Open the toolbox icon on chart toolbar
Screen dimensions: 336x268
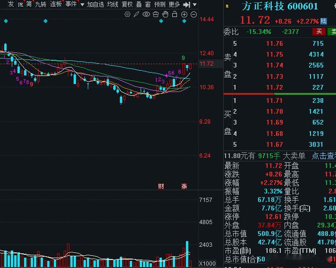click(x=156, y=14)
